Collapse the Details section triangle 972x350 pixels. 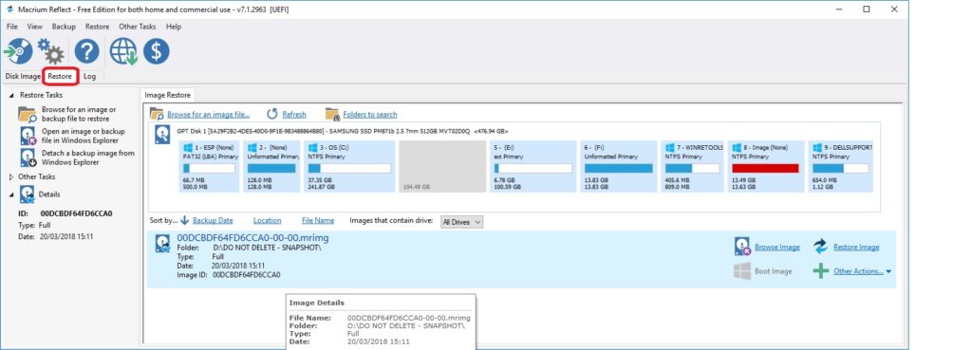tap(11, 194)
